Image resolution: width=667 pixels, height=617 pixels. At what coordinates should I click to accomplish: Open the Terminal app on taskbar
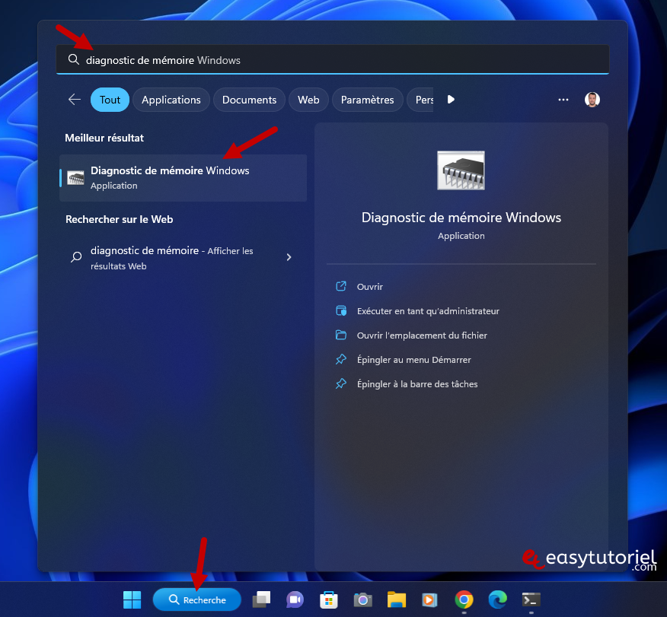point(531,600)
